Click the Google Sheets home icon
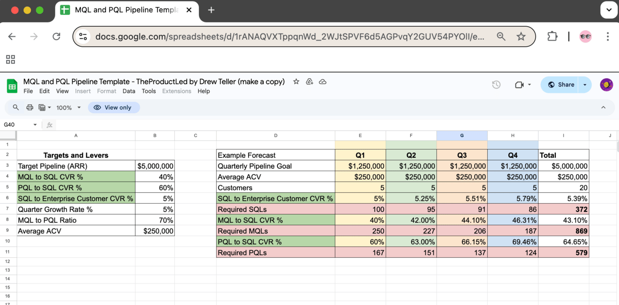Image resolution: width=619 pixels, height=305 pixels. [x=12, y=86]
